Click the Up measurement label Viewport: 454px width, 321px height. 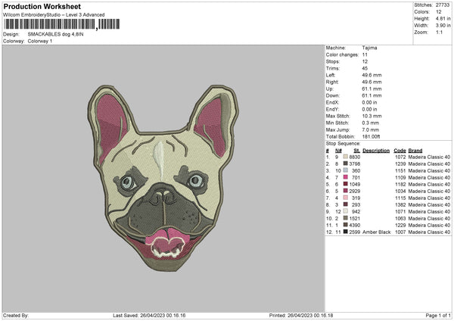[329, 89]
